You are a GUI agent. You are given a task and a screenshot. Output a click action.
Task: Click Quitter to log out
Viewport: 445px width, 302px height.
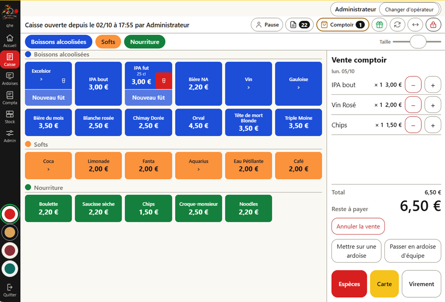click(x=10, y=290)
